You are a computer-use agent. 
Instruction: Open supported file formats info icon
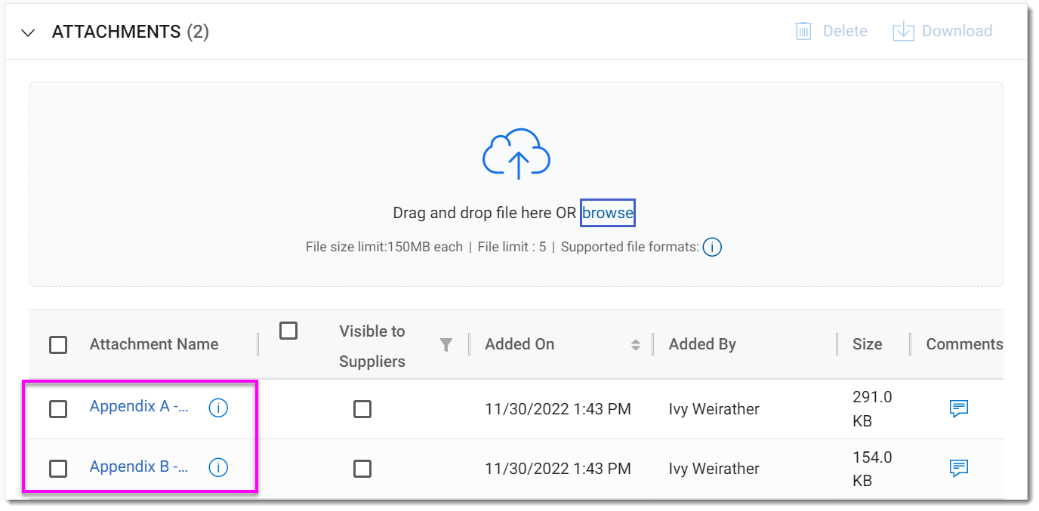(711, 248)
